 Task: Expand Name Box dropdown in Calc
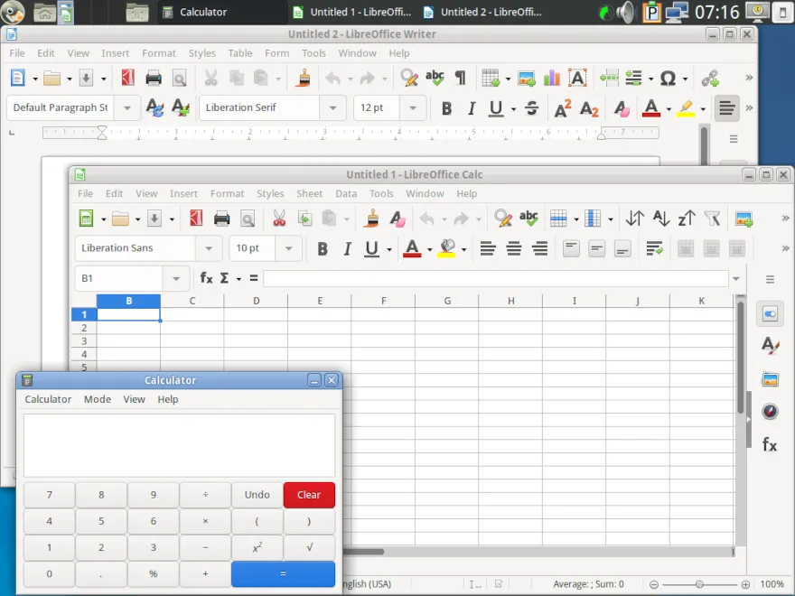(176, 278)
